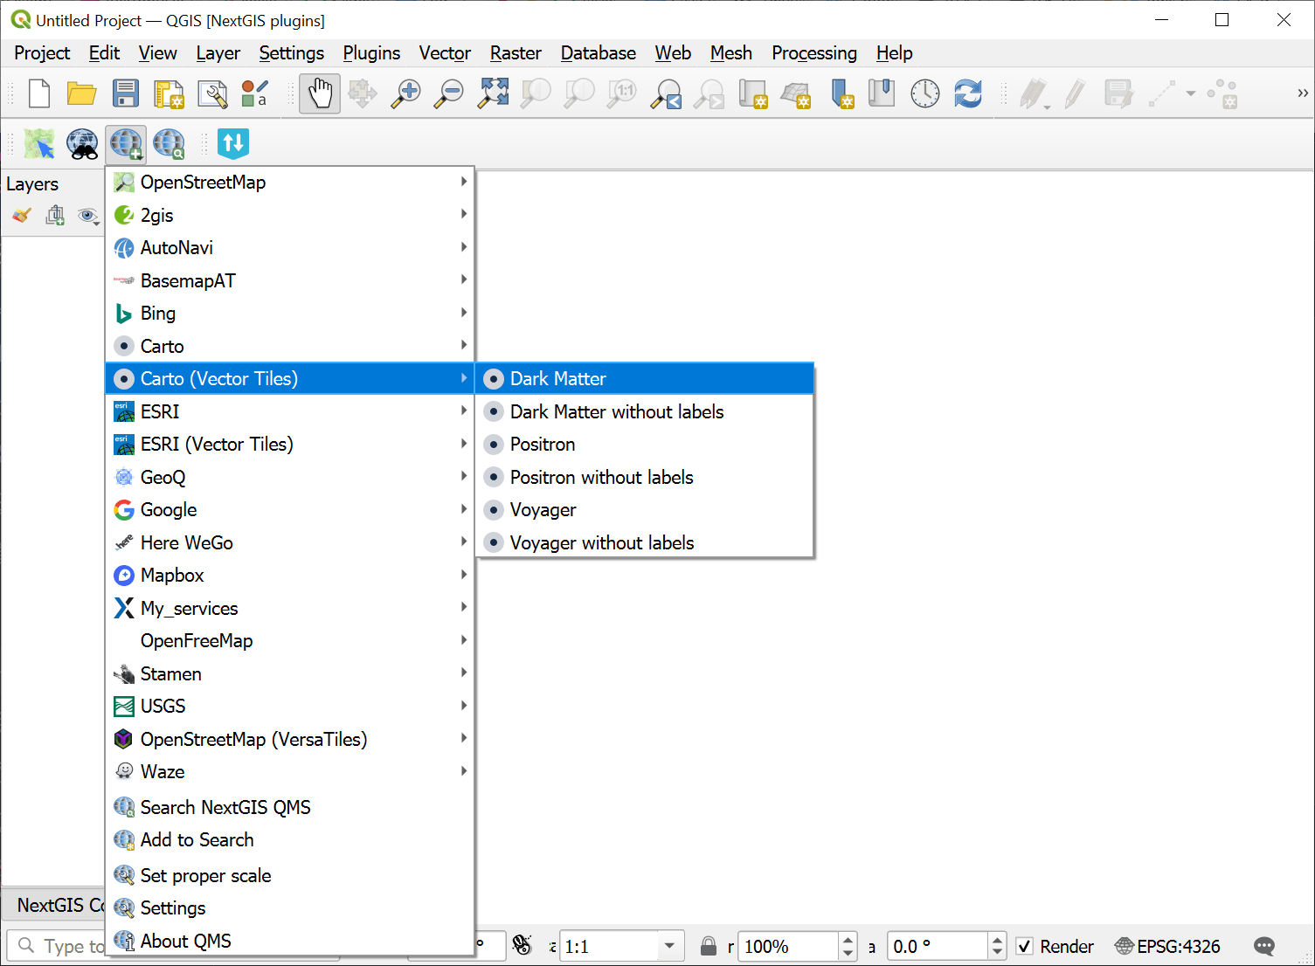Viewport: 1315px width, 966px height.
Task: Open the Processing menu
Action: click(813, 53)
